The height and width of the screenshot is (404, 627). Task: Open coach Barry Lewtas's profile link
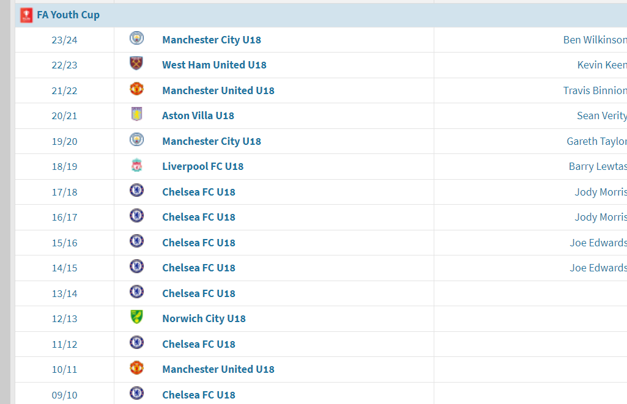coord(598,166)
